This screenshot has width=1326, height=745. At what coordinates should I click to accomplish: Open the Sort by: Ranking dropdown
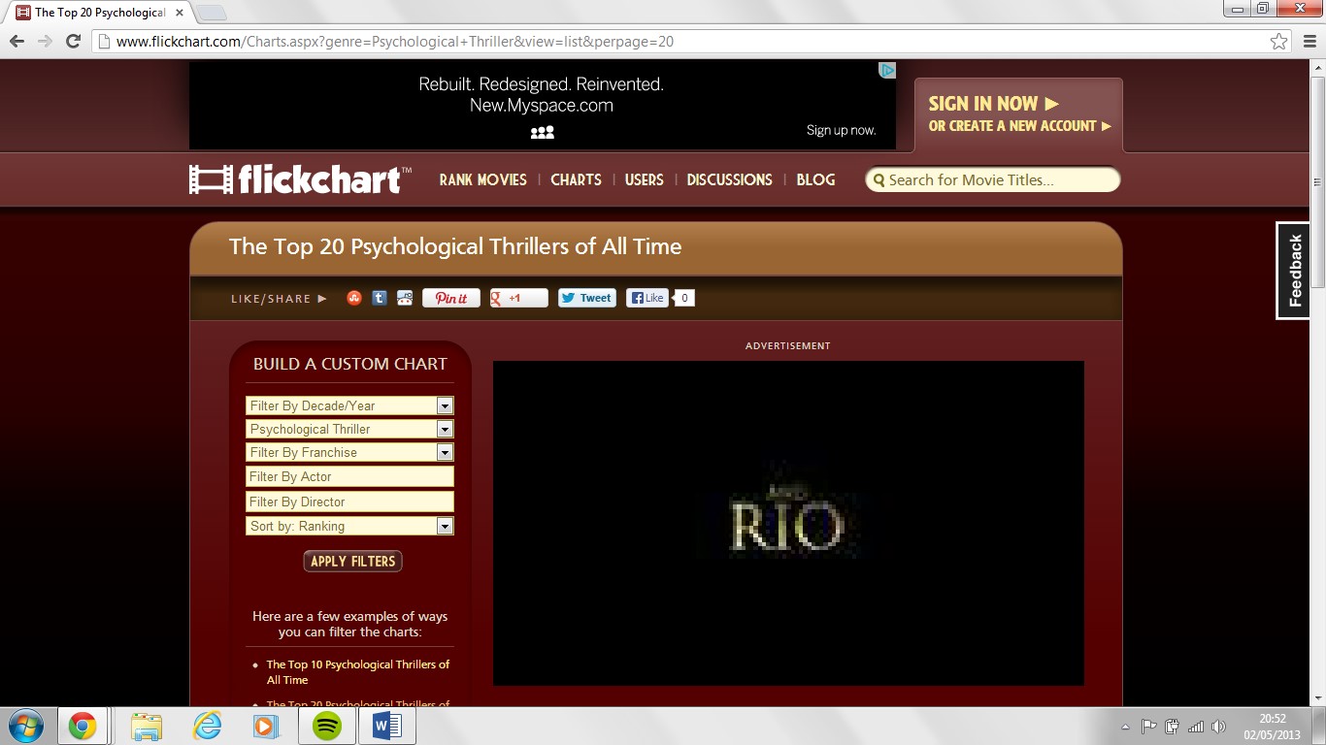point(349,526)
